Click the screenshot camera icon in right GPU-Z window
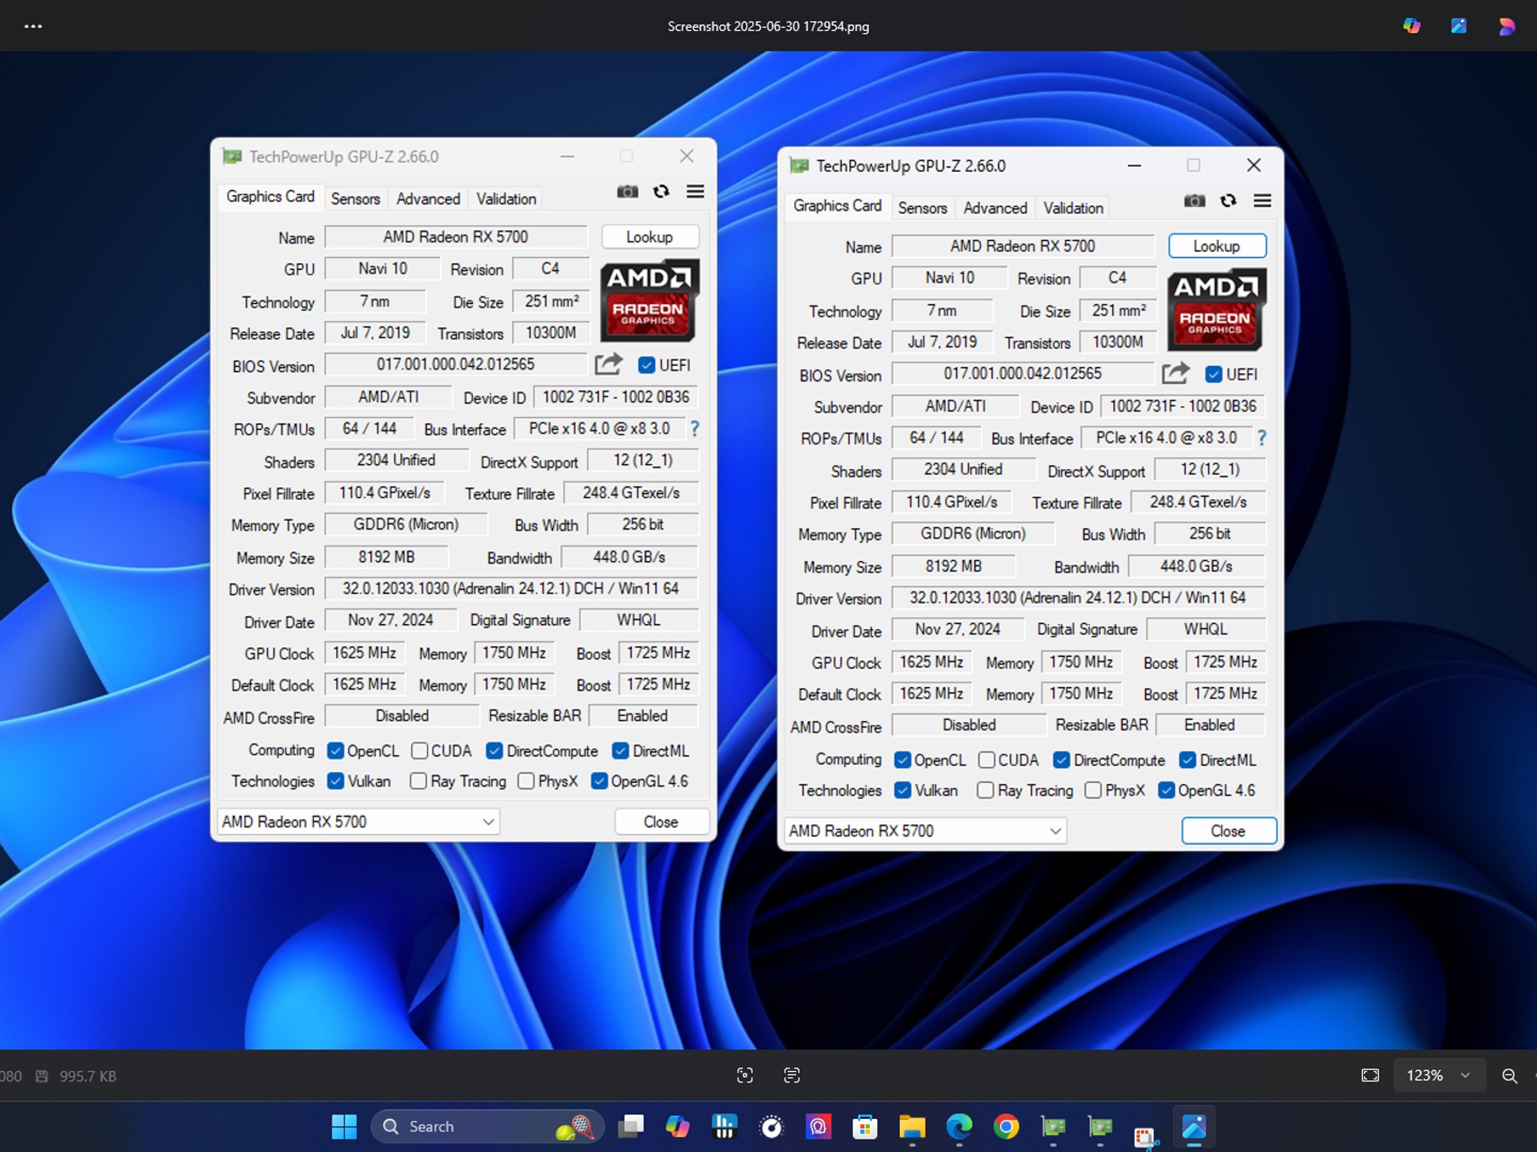Image resolution: width=1537 pixels, height=1152 pixels. pyautogui.click(x=1195, y=201)
